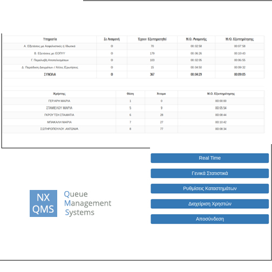Screen dimensions: 272x272
Task: Select user ΣΤΑΜΕΛΟΥ ΜΑΡΙΑ row
Action: [x=134, y=108]
